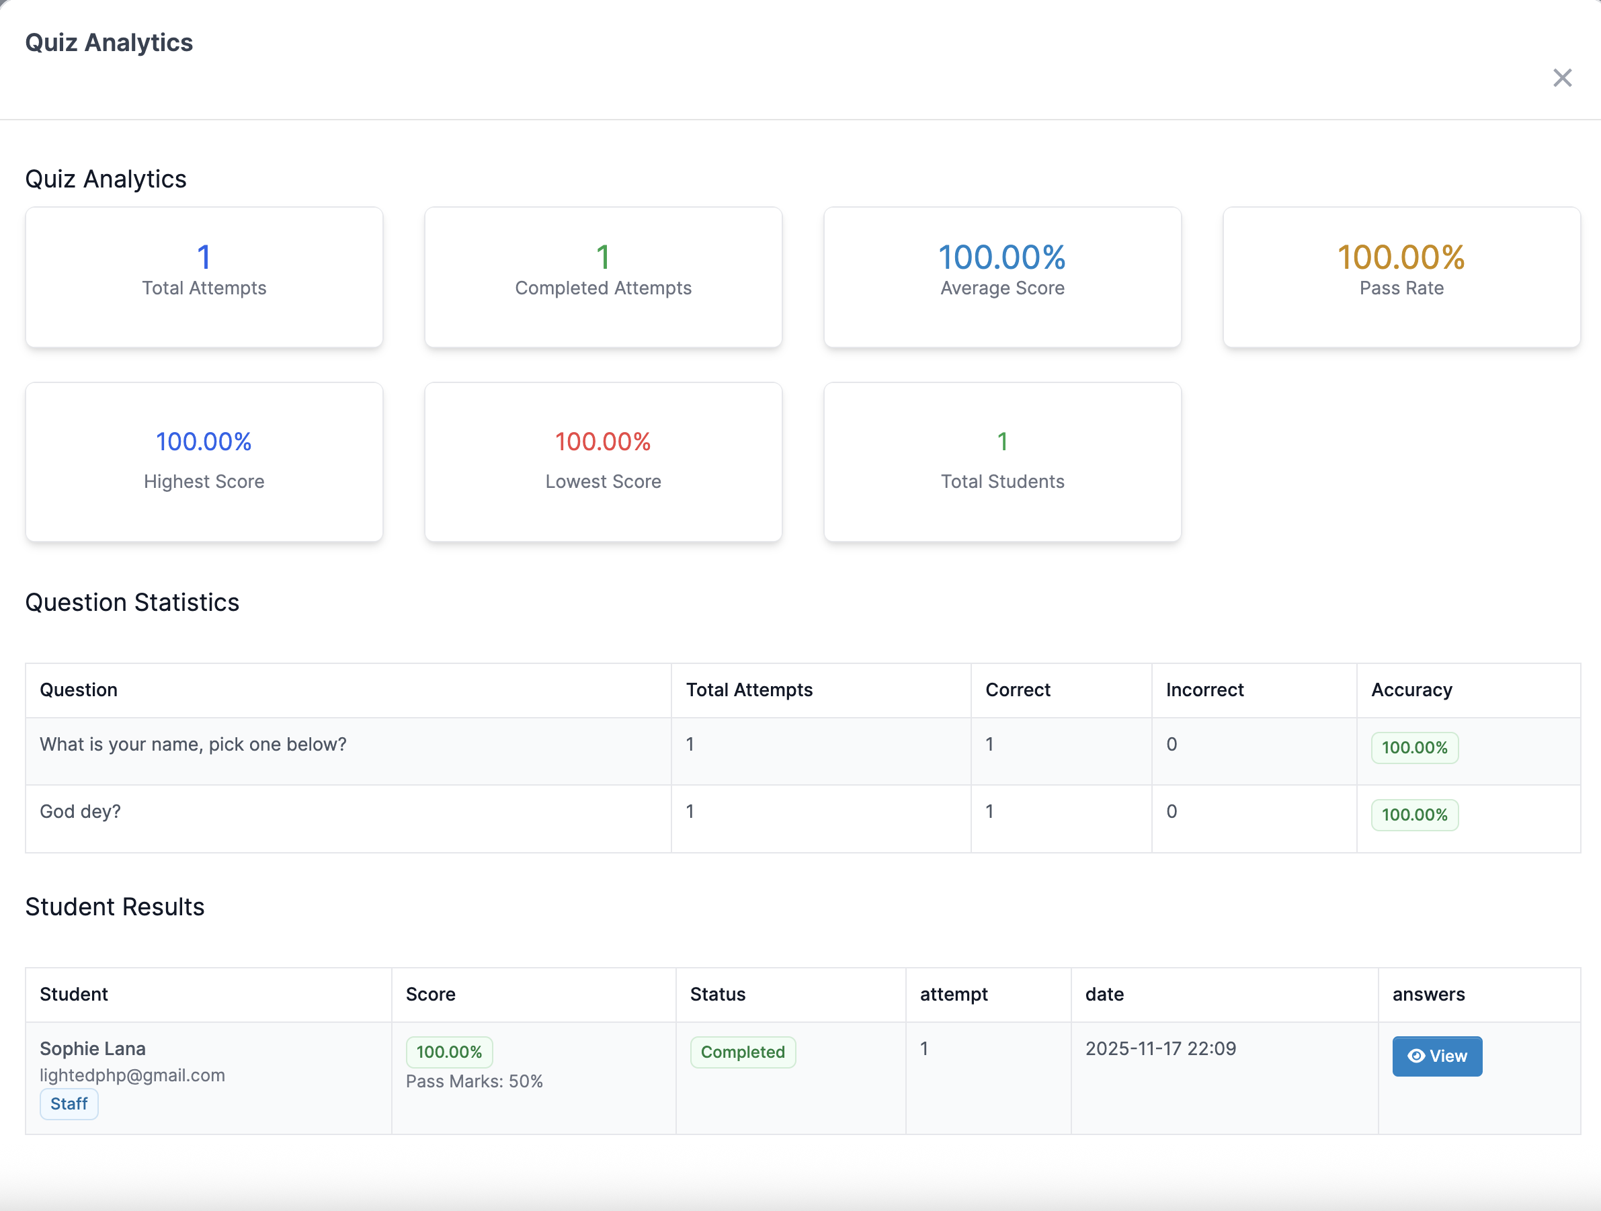
Task: Click the View answers button
Action: 1437,1056
